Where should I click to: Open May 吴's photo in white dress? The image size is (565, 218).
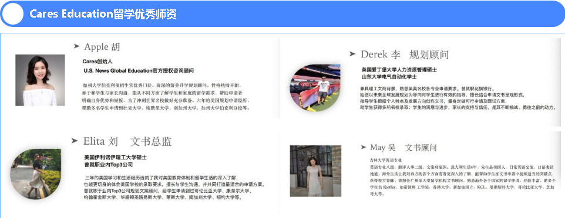(x=315, y=171)
